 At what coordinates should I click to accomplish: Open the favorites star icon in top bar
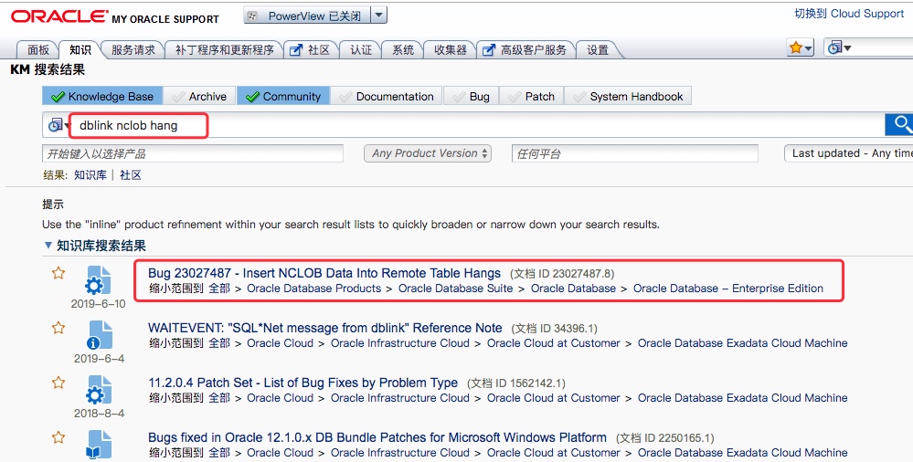pyautogui.click(x=795, y=48)
